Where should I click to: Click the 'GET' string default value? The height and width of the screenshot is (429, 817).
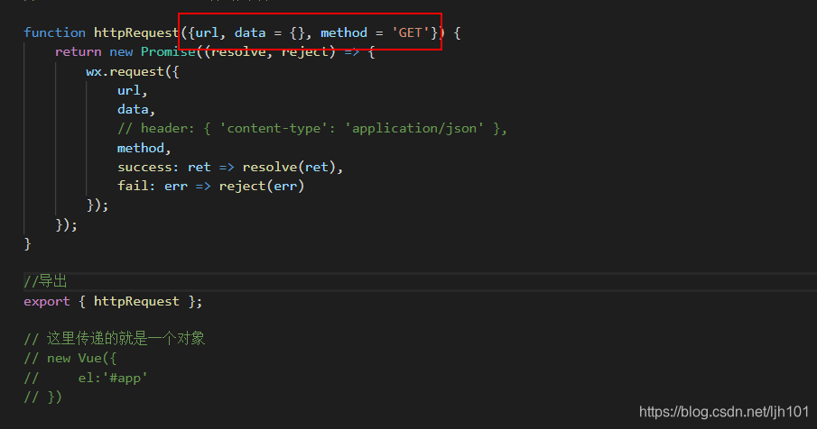tap(410, 32)
